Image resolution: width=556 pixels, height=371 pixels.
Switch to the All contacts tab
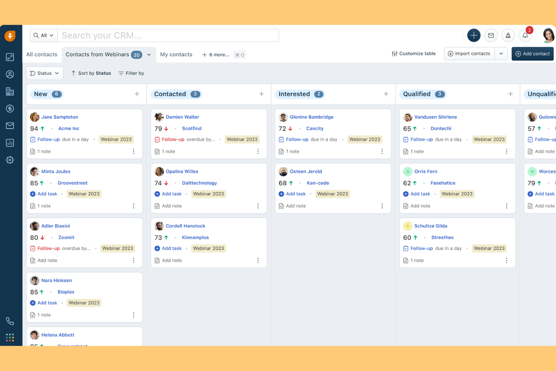(x=42, y=55)
